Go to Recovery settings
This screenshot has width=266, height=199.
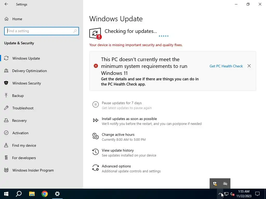(x=42, y=120)
